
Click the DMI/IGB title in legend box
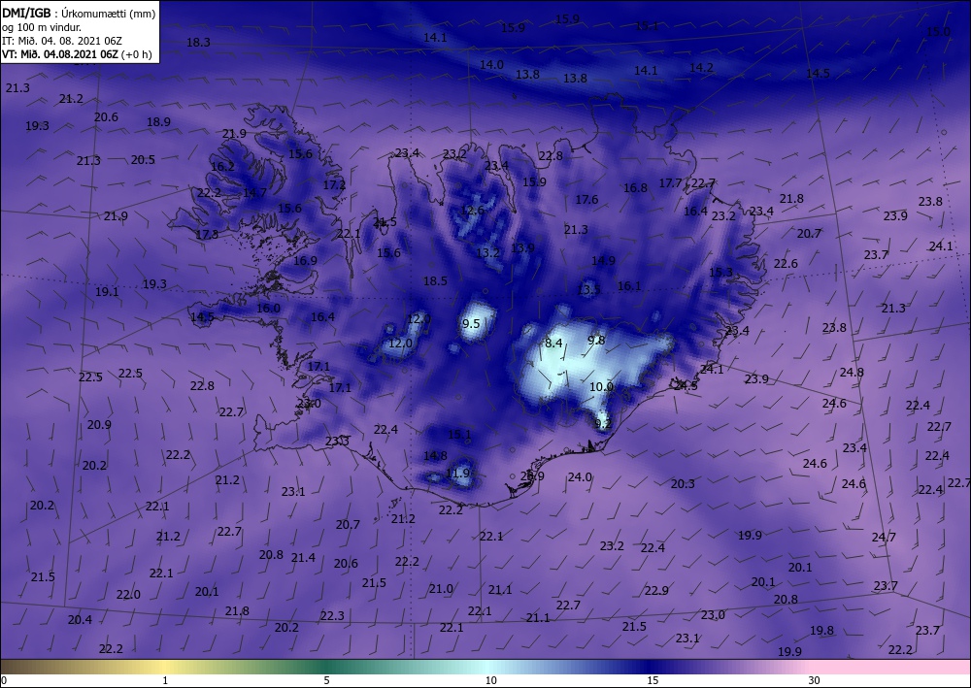tap(25, 13)
